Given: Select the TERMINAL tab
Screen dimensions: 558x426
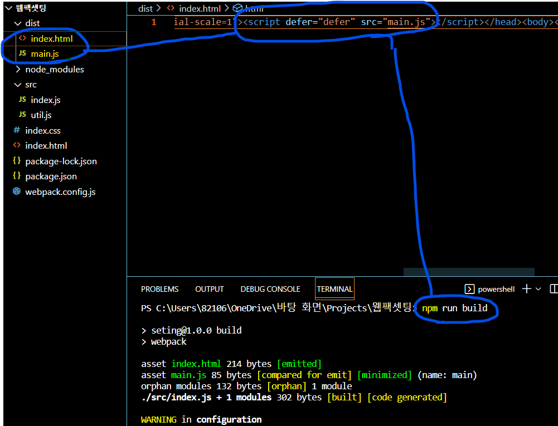Looking at the screenshot, I should (x=334, y=289).
